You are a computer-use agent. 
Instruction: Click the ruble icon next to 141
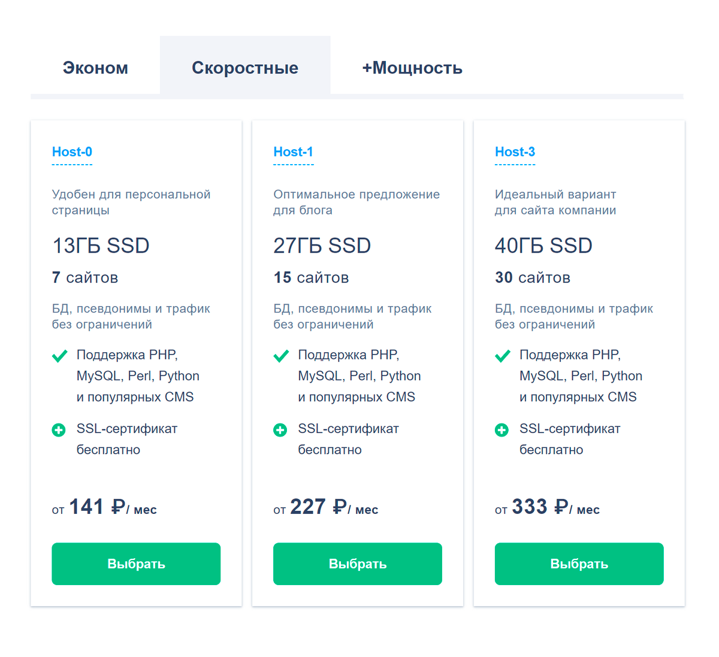click(118, 507)
